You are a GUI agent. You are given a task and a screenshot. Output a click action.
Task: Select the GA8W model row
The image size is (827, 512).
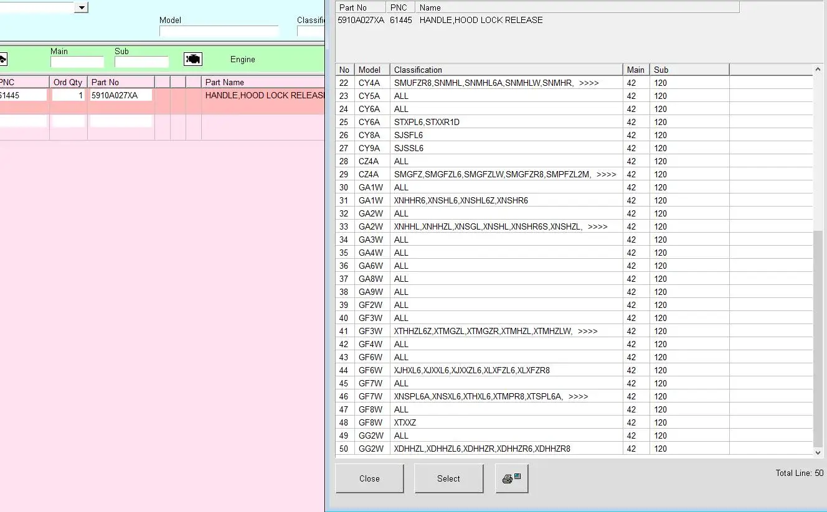[x=574, y=279]
